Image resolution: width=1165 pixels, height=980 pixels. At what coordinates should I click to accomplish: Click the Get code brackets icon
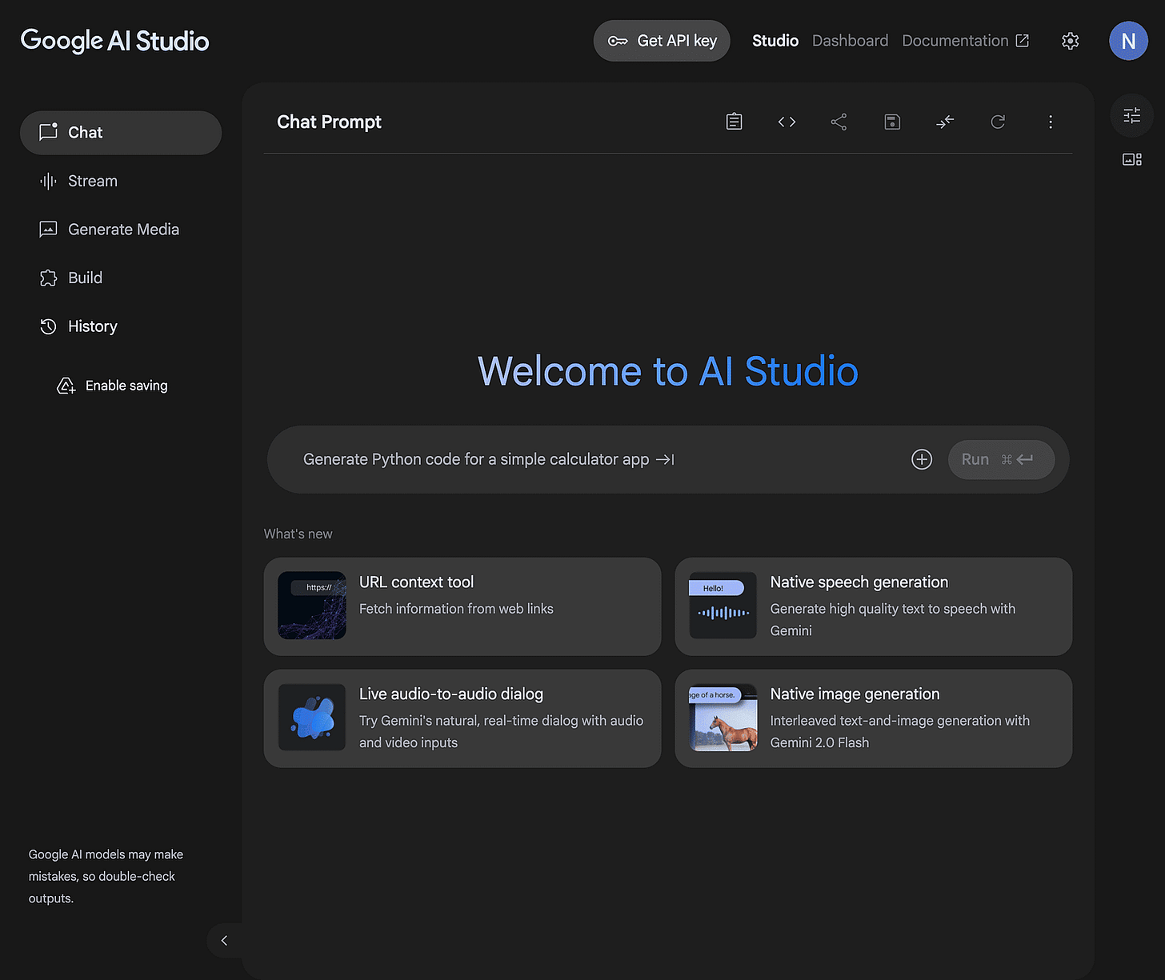point(787,122)
